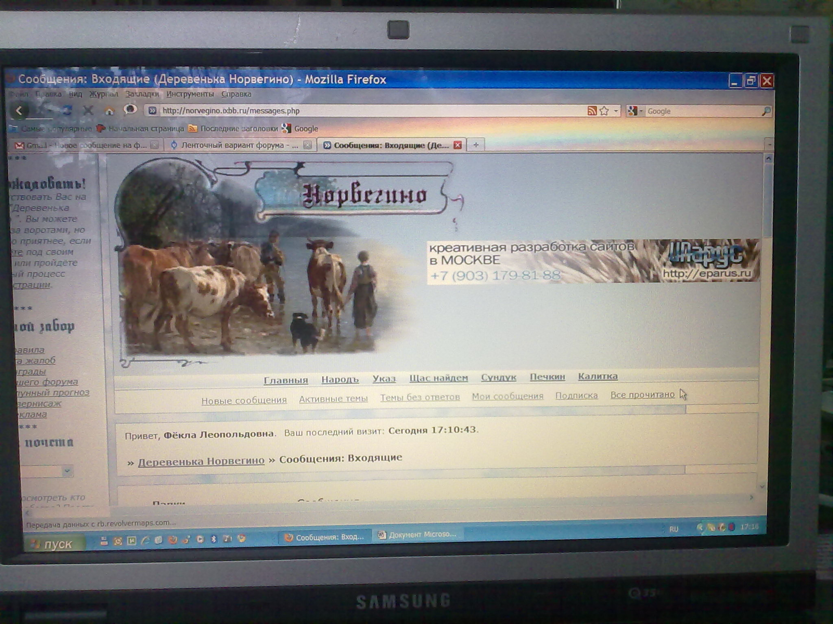
Task: Open the Начальная страница bookmark
Action: coord(141,129)
